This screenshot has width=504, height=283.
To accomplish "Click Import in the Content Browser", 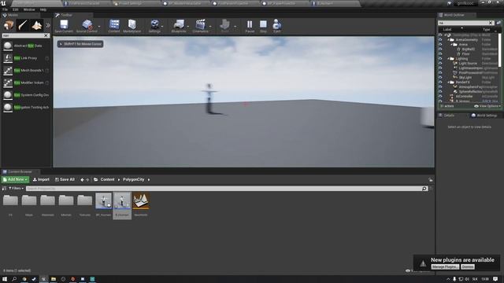I will pyautogui.click(x=41, y=180).
